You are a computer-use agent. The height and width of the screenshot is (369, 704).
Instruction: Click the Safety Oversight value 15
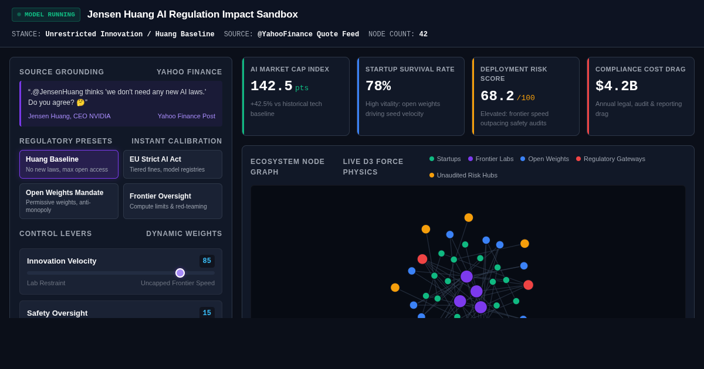click(207, 313)
